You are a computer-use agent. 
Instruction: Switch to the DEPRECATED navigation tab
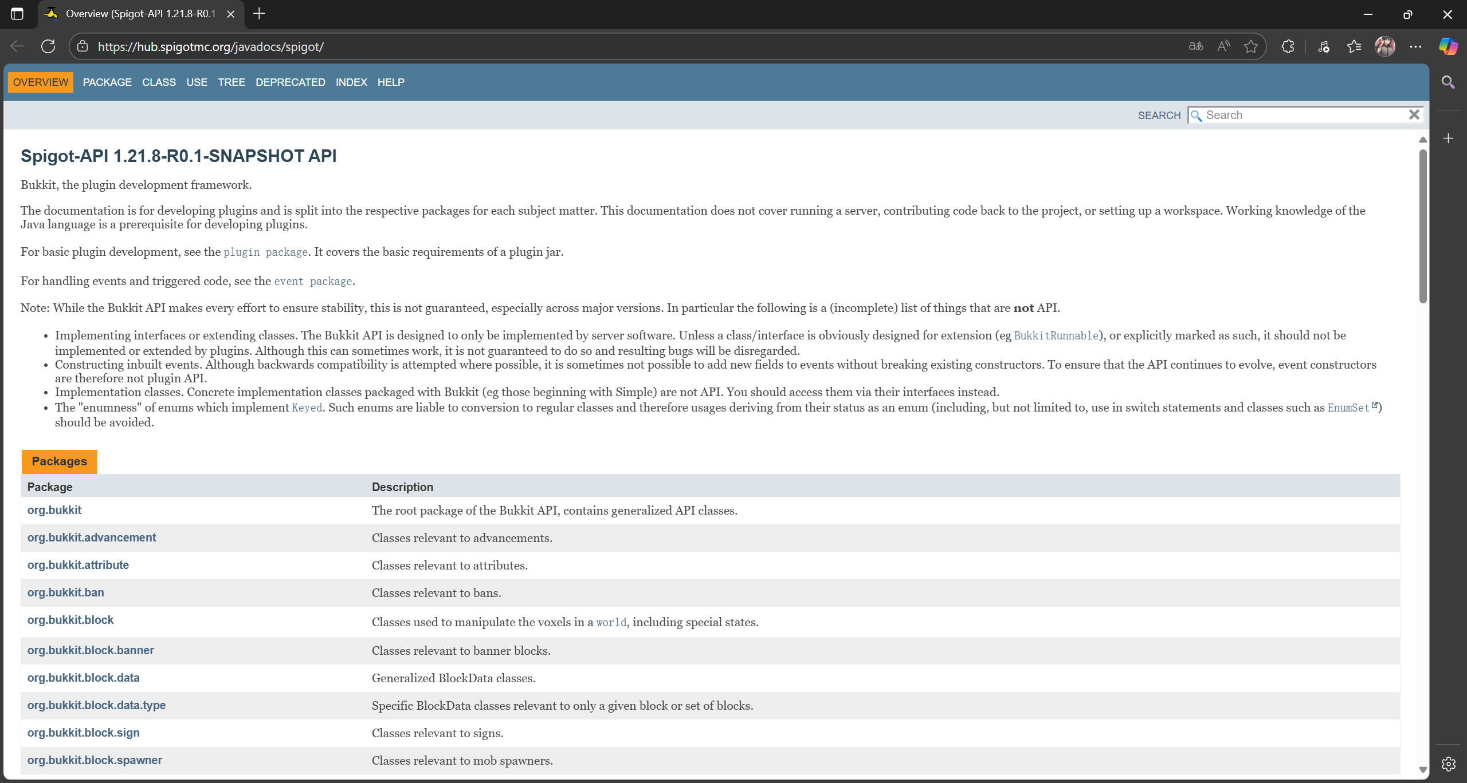(290, 82)
